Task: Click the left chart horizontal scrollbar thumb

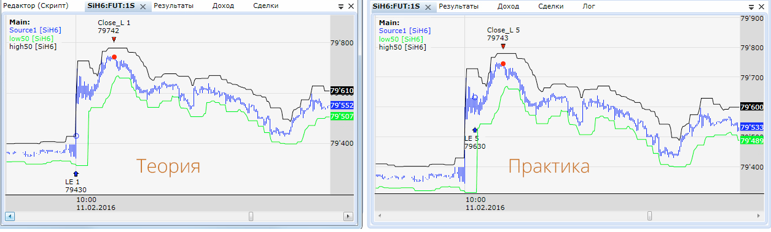Action: (250, 216)
